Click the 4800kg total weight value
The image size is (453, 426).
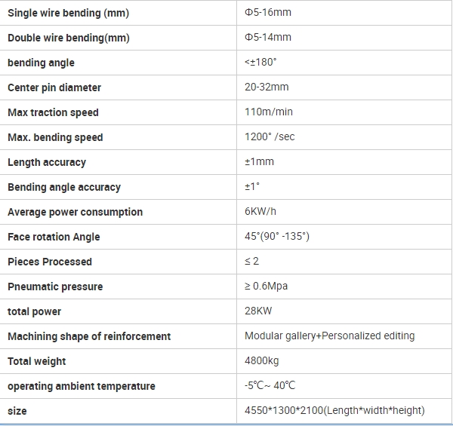pyautogui.click(x=260, y=361)
